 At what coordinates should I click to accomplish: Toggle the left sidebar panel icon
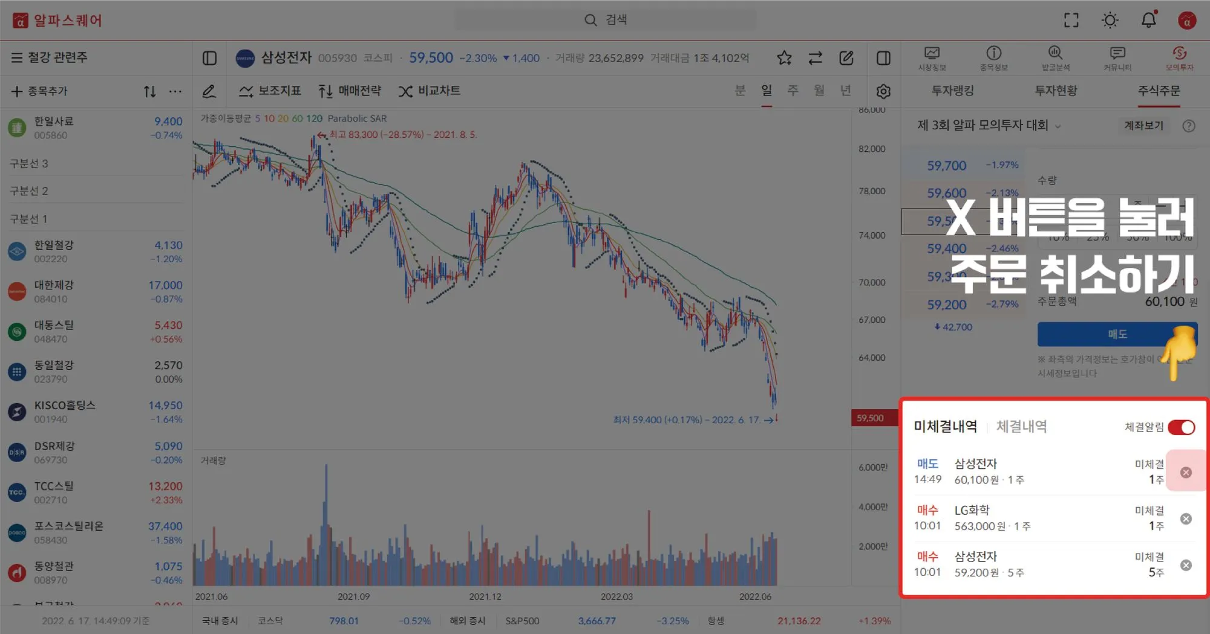tap(209, 58)
